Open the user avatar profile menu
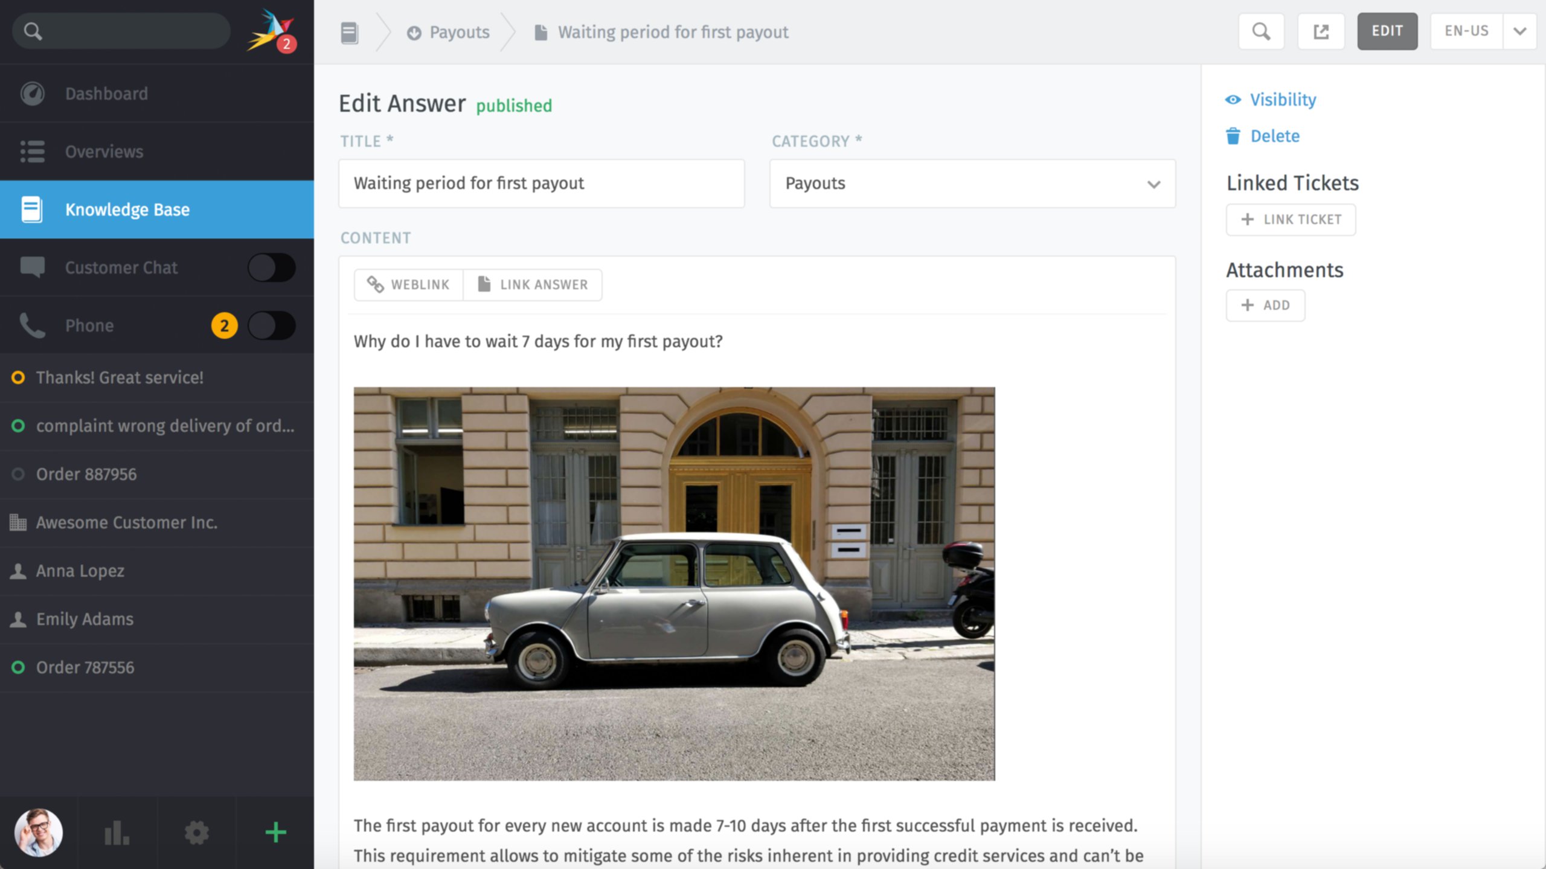 click(39, 833)
